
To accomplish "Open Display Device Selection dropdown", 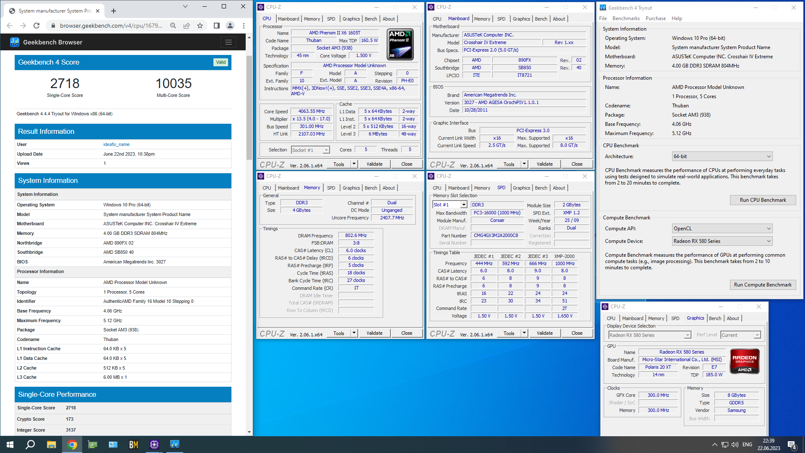I will coord(649,335).
